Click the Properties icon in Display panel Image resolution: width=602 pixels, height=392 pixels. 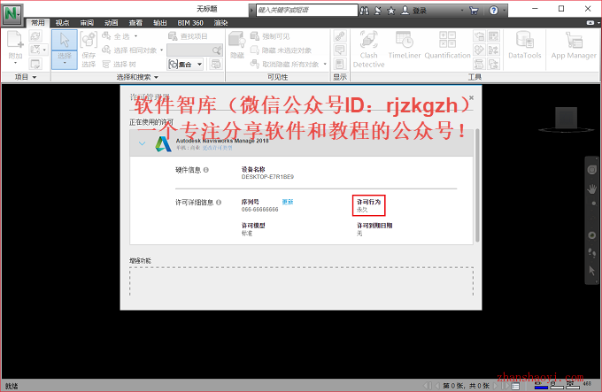click(x=340, y=64)
